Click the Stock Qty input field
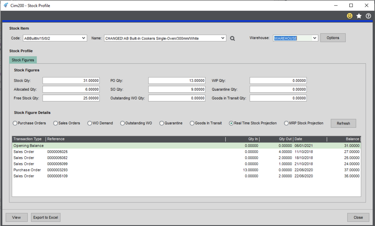The height and width of the screenshot is (226, 375). 71,81
